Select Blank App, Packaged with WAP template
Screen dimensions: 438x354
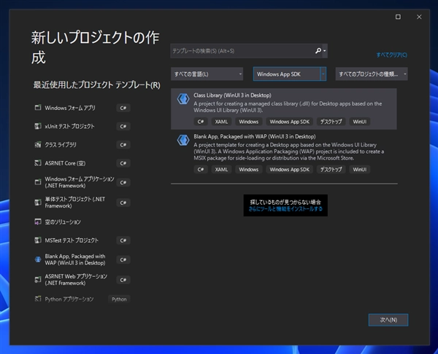(x=283, y=153)
